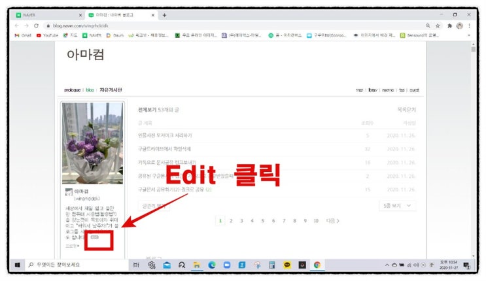Image resolution: width=486 pixels, height=281 pixels.
Task: Open Chrome three-dot menu
Action: pyautogui.click(x=469, y=25)
